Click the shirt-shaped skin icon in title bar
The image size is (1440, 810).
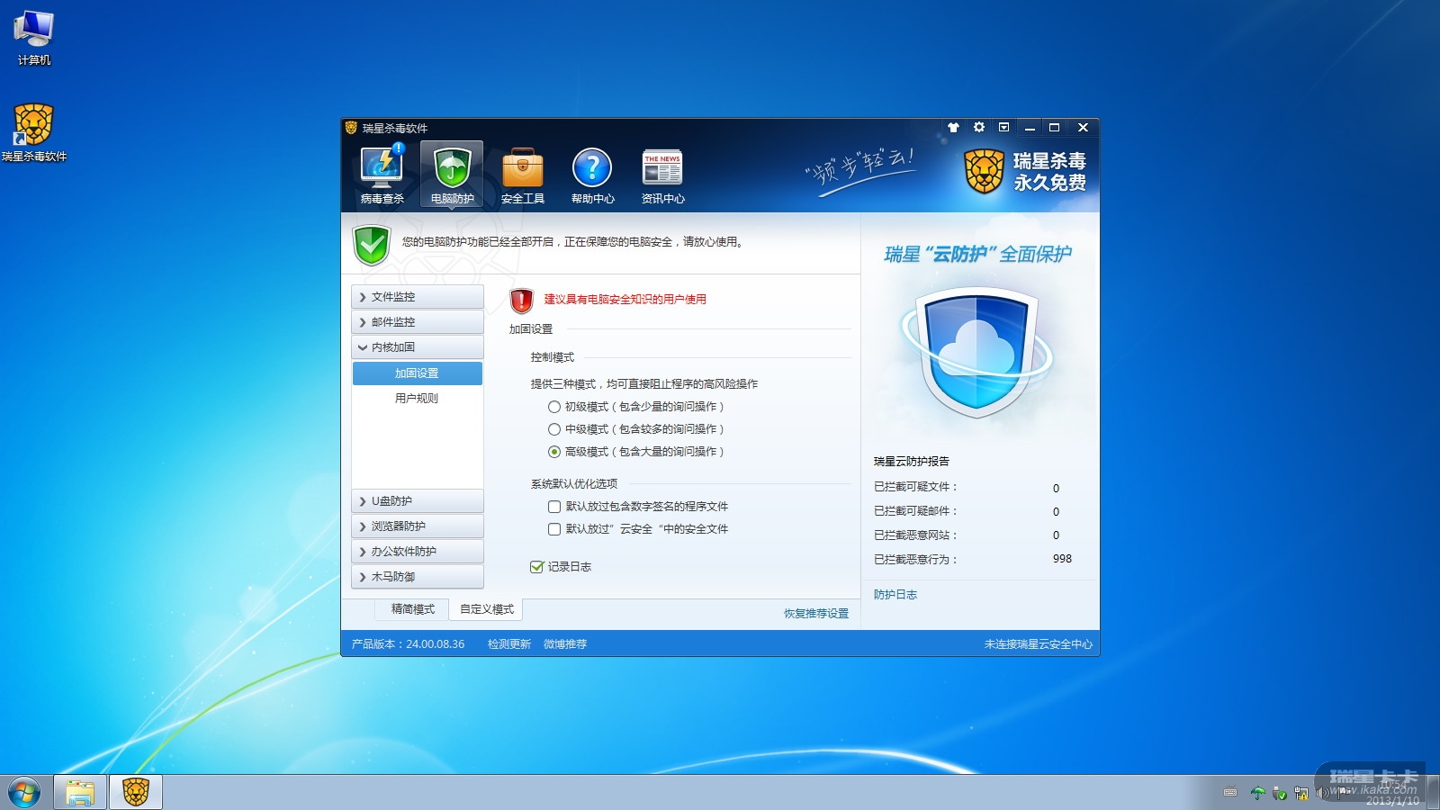tap(954, 128)
